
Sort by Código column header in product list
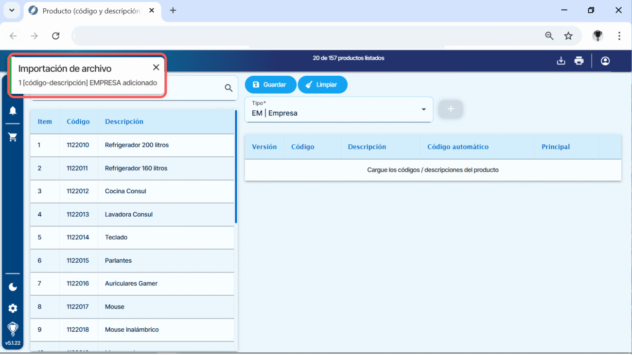78,121
